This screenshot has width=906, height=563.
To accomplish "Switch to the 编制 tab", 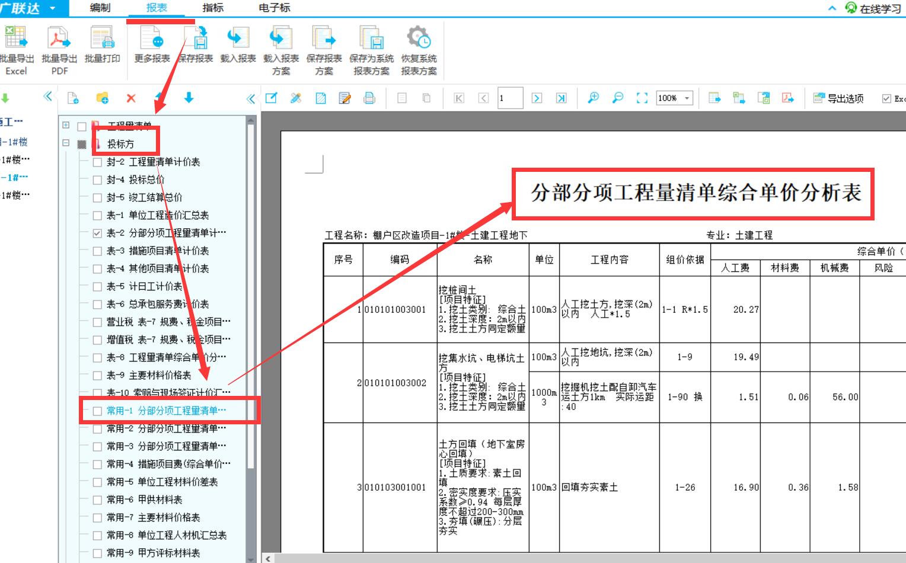I will coord(100,8).
